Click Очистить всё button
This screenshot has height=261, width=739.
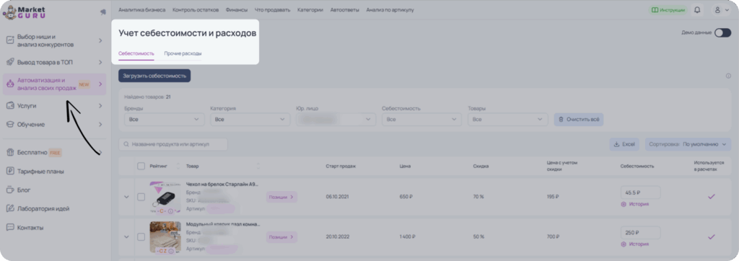tap(579, 120)
